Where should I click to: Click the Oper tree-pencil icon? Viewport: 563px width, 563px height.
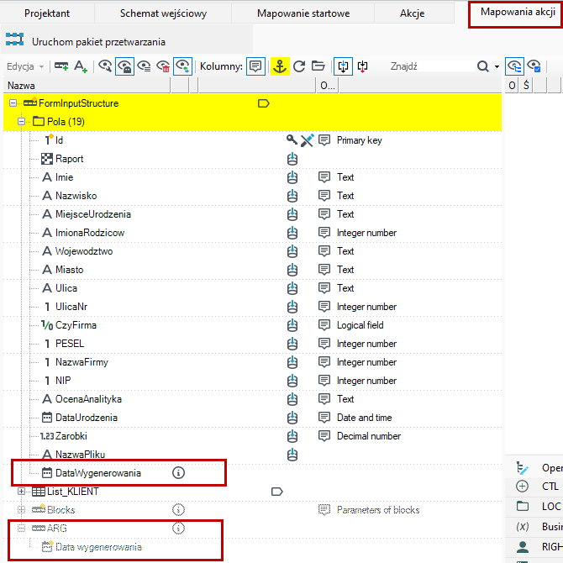[x=522, y=467]
